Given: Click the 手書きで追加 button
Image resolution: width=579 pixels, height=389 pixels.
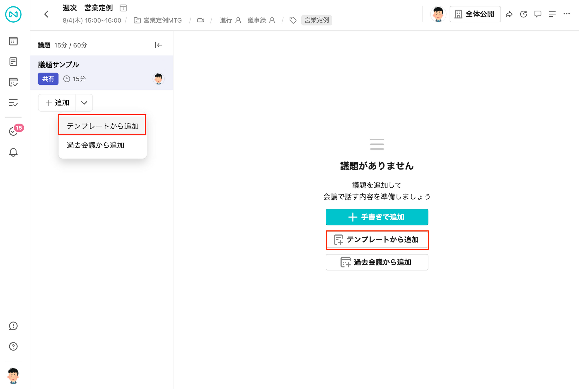Looking at the screenshot, I should pyautogui.click(x=377, y=217).
